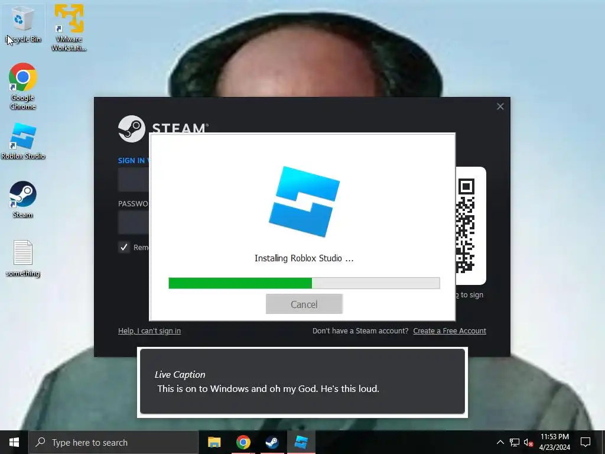Switch to Roblox Studio installer in taskbar
605x454 pixels.
pos(301,442)
